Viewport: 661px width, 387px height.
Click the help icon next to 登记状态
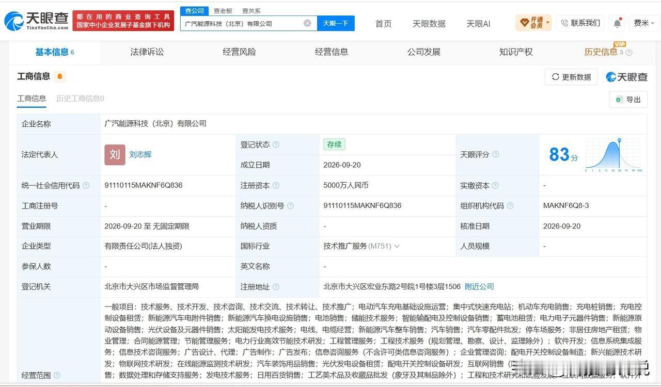(x=276, y=144)
